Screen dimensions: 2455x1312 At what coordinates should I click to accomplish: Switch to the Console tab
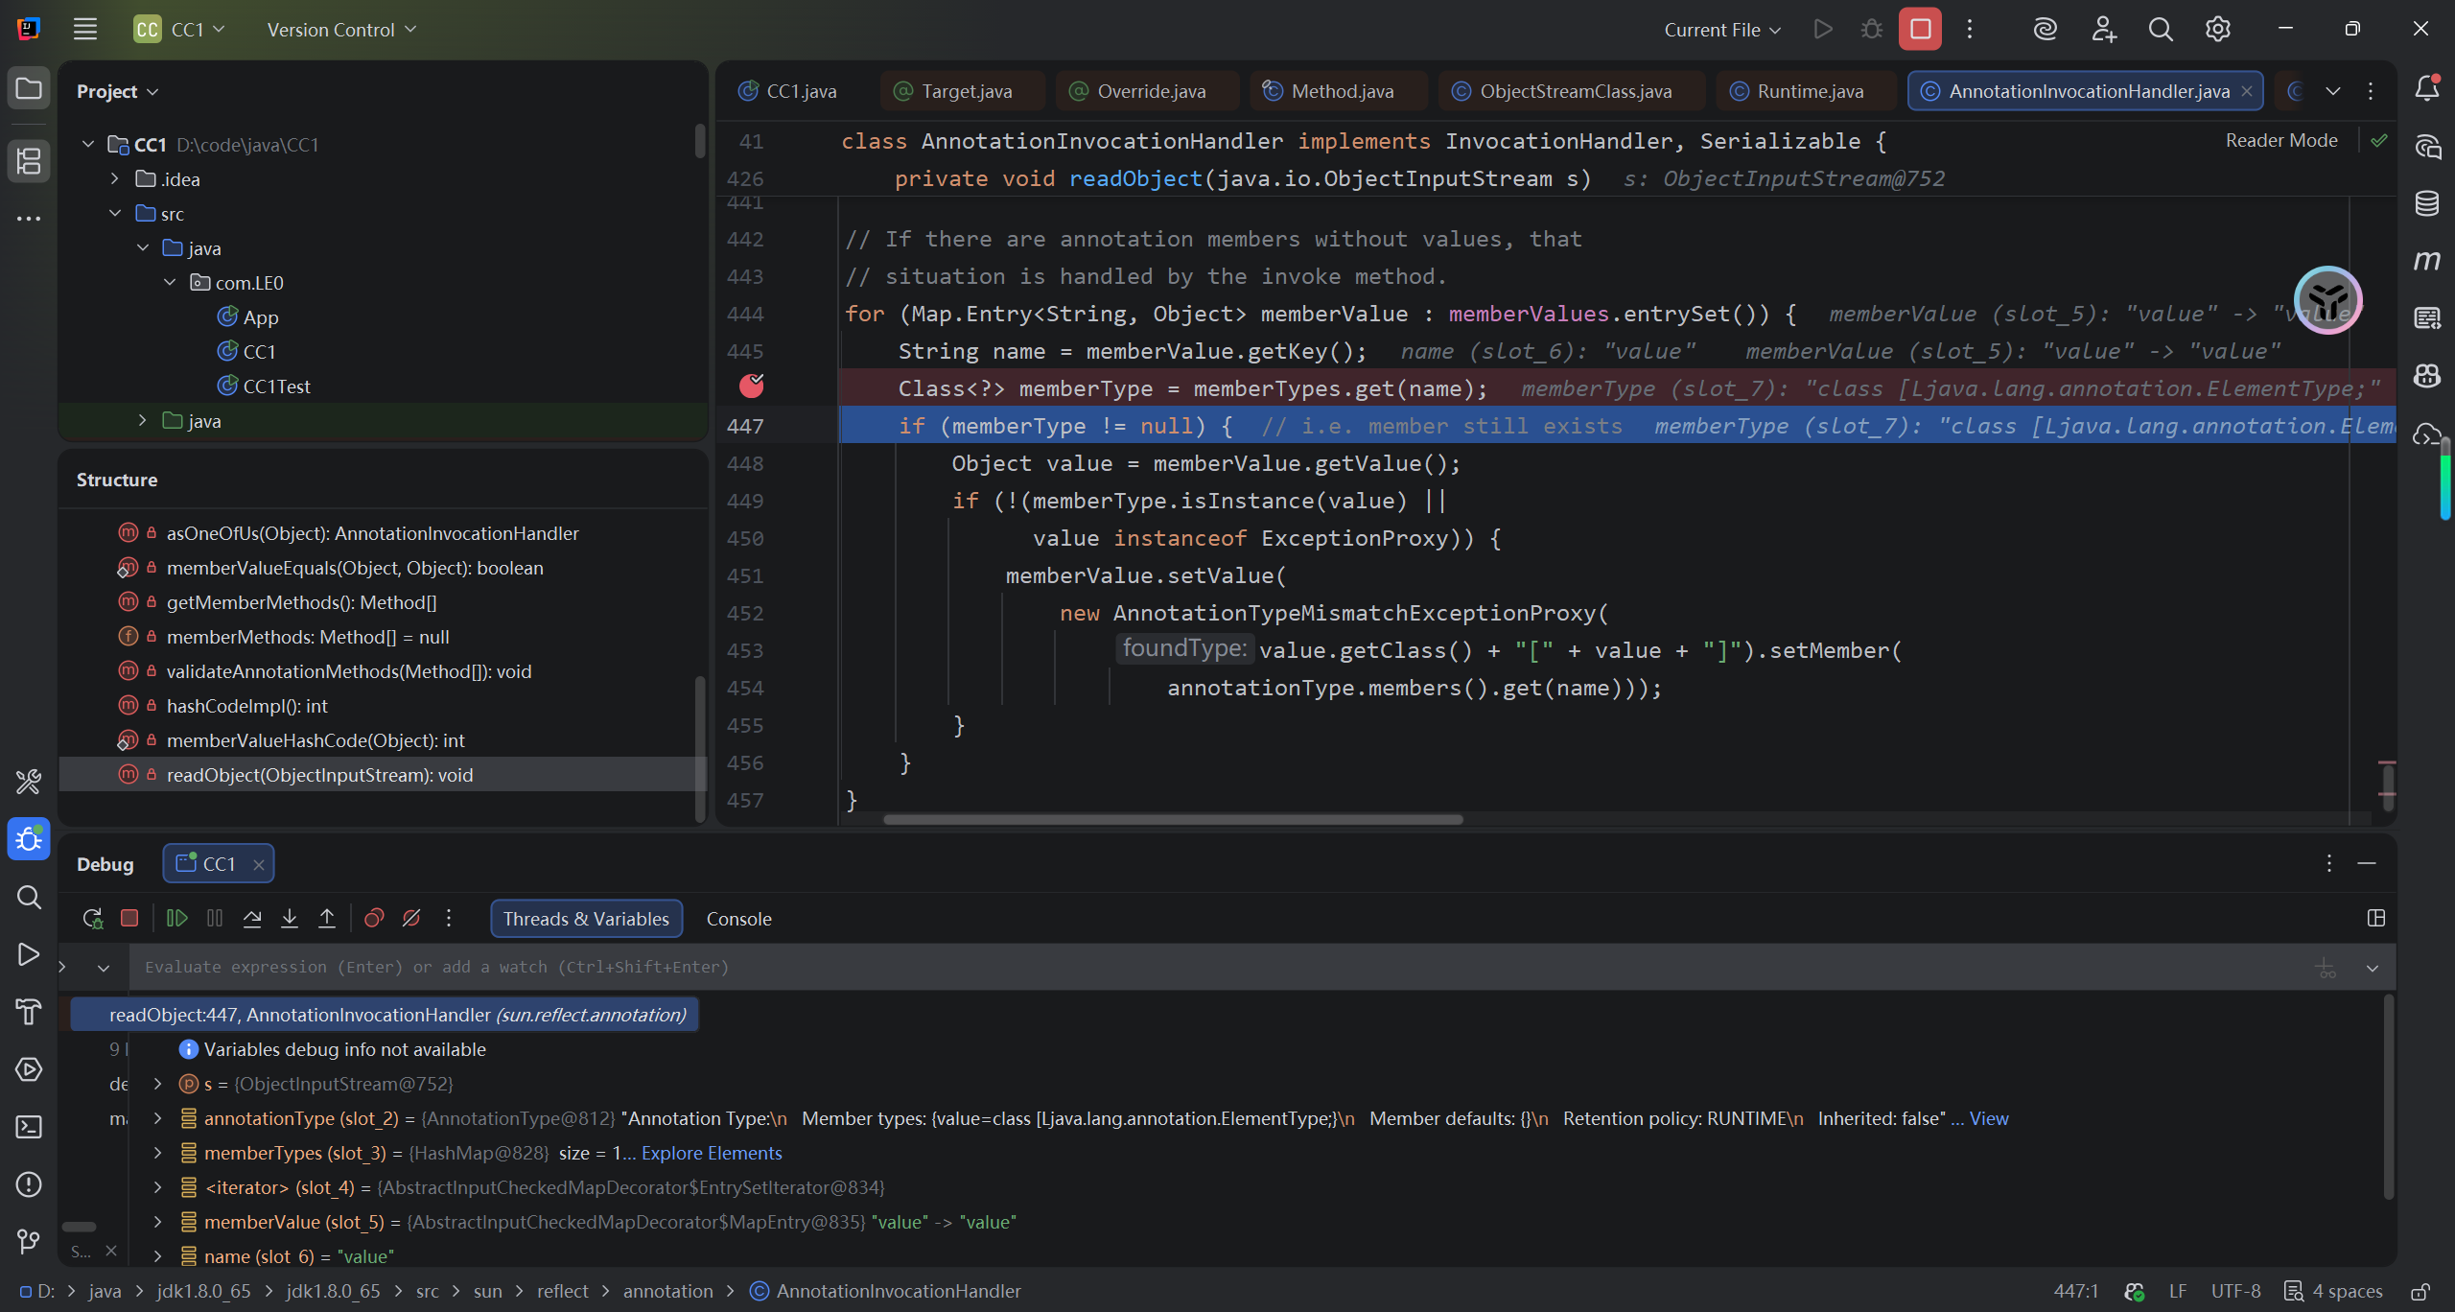pyautogui.click(x=738, y=919)
